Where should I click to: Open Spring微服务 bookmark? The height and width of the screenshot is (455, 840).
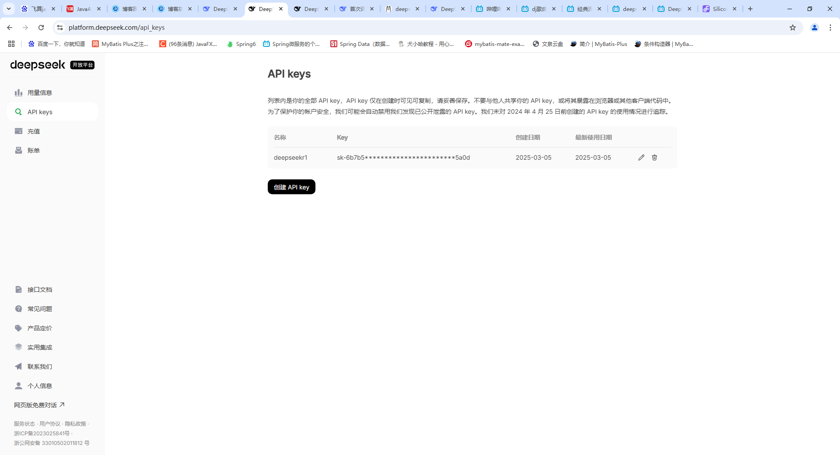(291, 44)
